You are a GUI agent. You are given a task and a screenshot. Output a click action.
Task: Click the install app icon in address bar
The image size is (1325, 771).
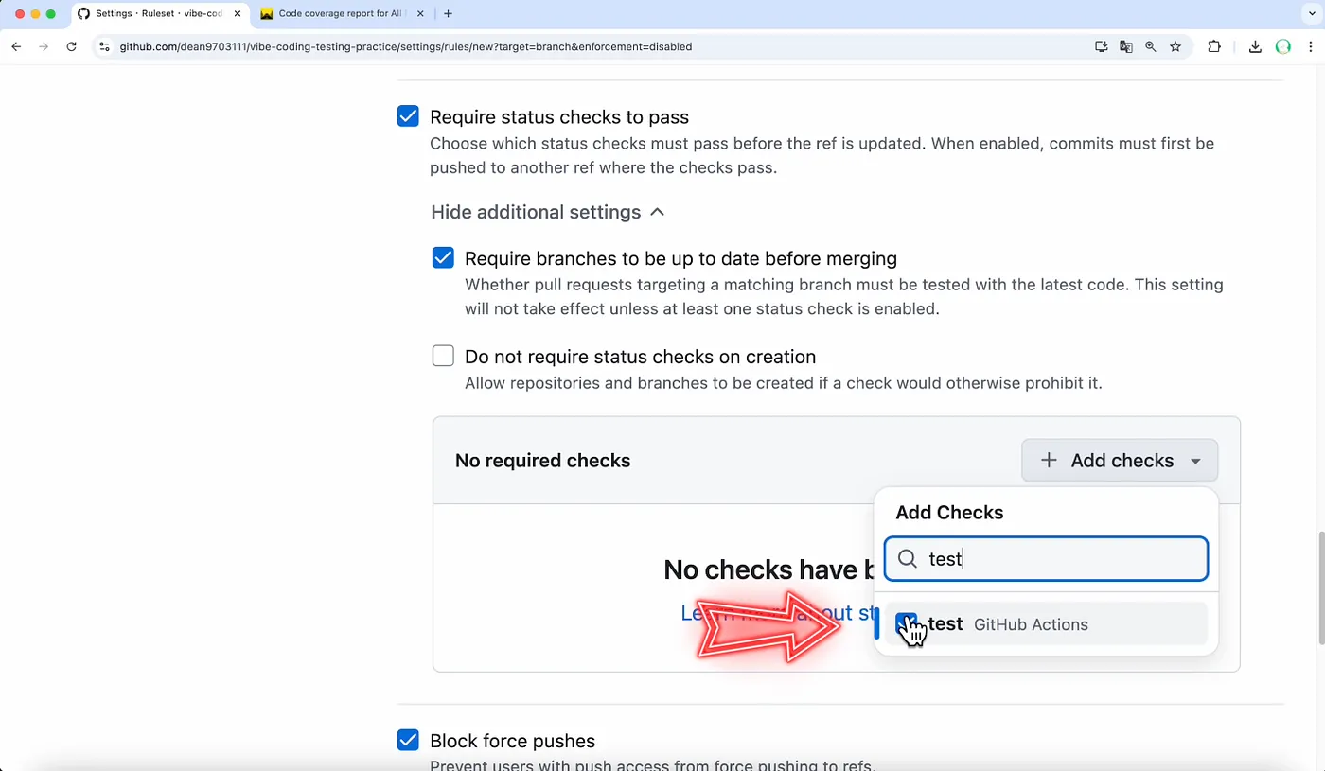[1102, 46]
